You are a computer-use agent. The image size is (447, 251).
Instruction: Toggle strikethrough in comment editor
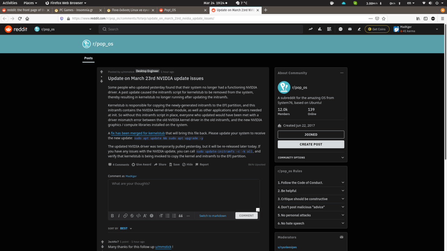coord(132,216)
